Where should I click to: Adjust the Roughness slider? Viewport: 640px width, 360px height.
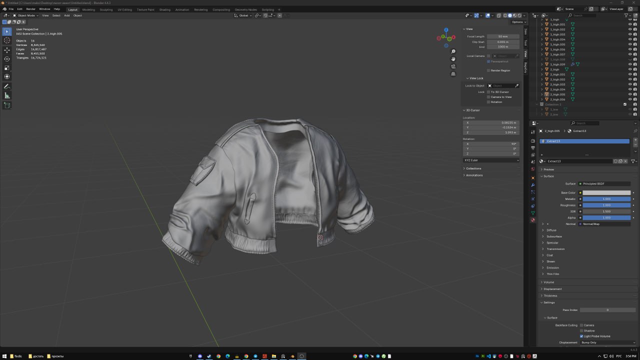pos(606,205)
